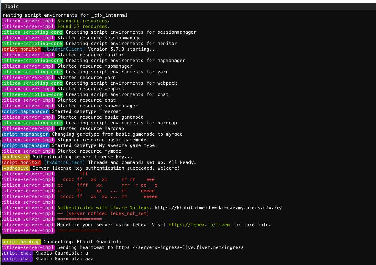Click the green "Authenticated with cfx.re Nucleus:" text

coord(105,208)
